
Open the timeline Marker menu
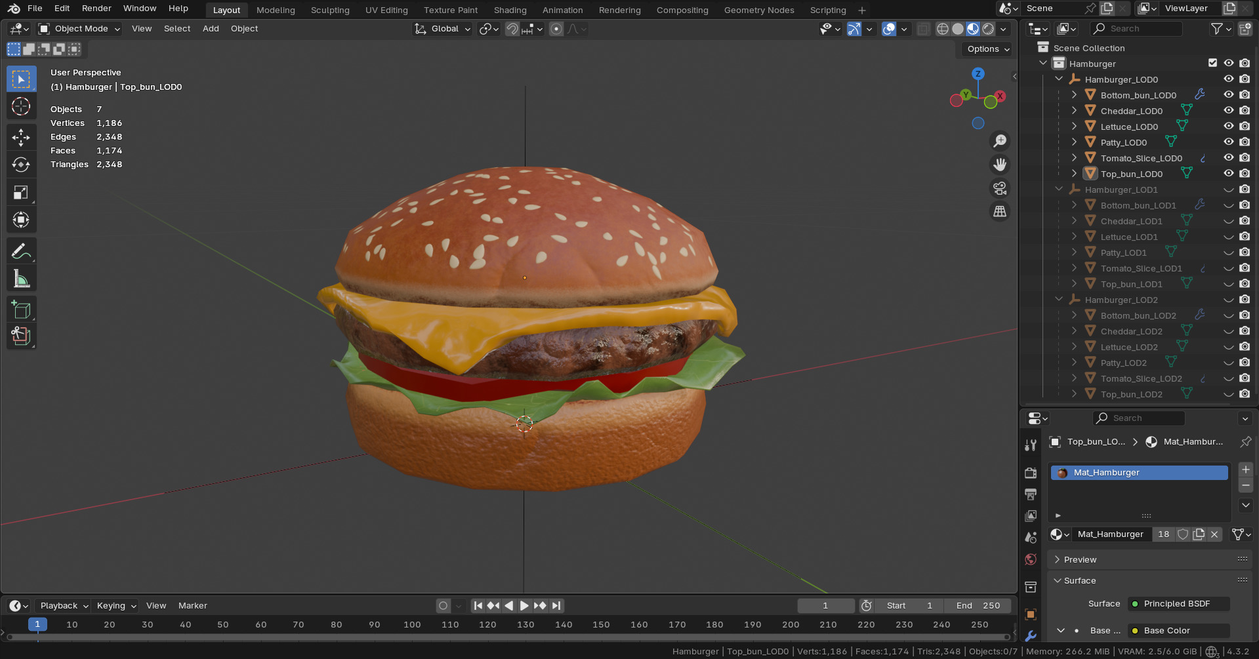[x=193, y=606]
